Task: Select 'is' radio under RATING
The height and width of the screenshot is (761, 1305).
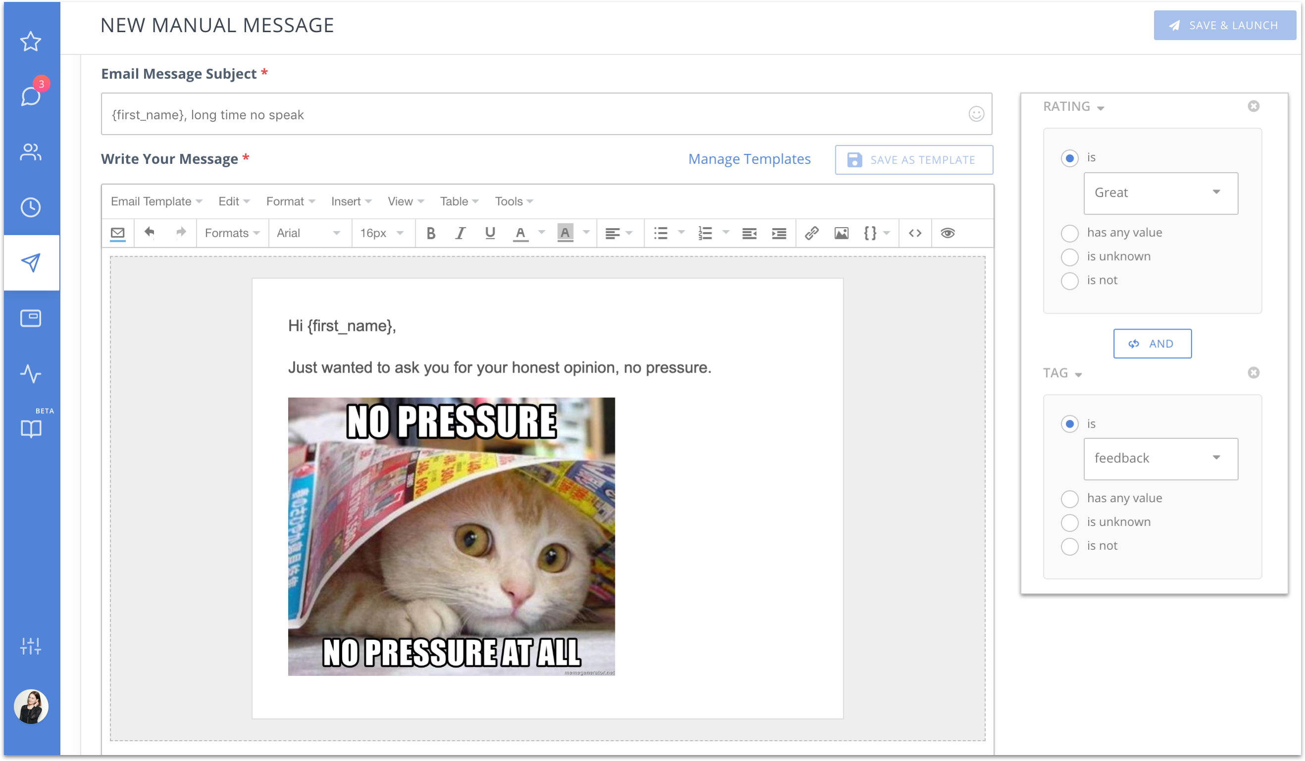Action: click(1069, 158)
